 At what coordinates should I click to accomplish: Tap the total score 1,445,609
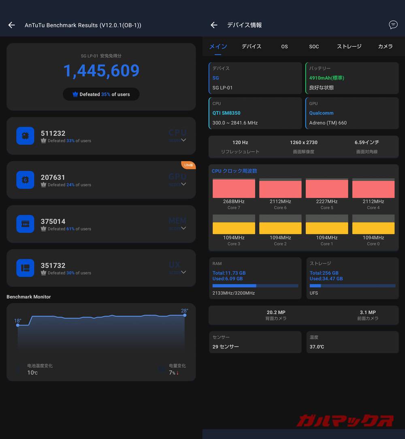101,71
